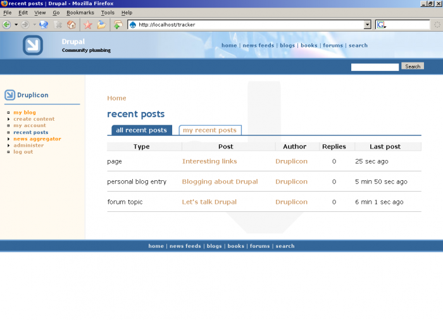Screen dimensions: 443x320
Task: Open the View menu
Action: [x=40, y=13]
